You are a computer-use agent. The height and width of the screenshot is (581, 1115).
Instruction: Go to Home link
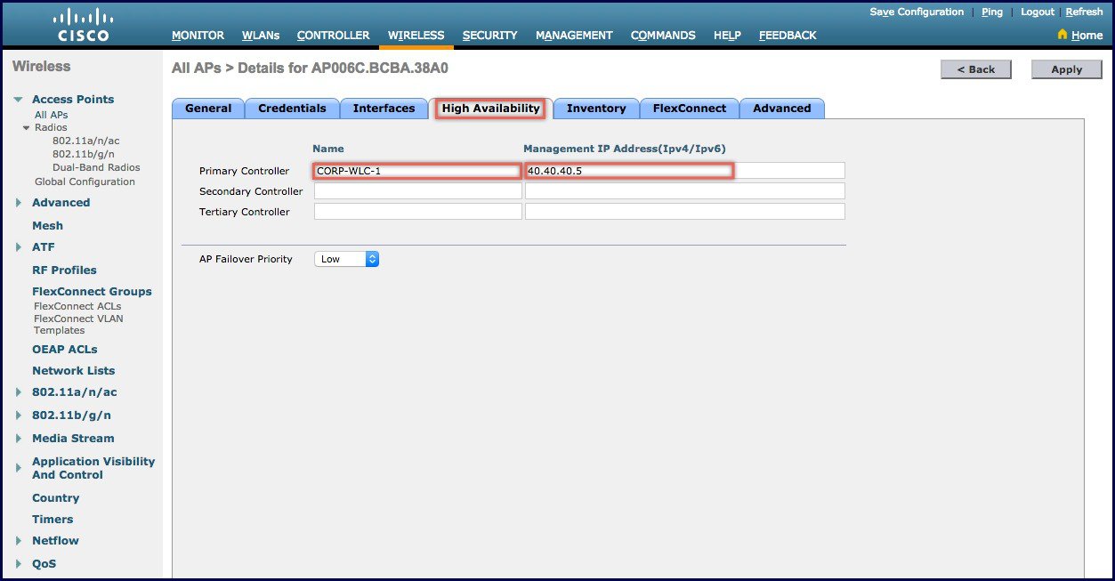tap(1087, 36)
